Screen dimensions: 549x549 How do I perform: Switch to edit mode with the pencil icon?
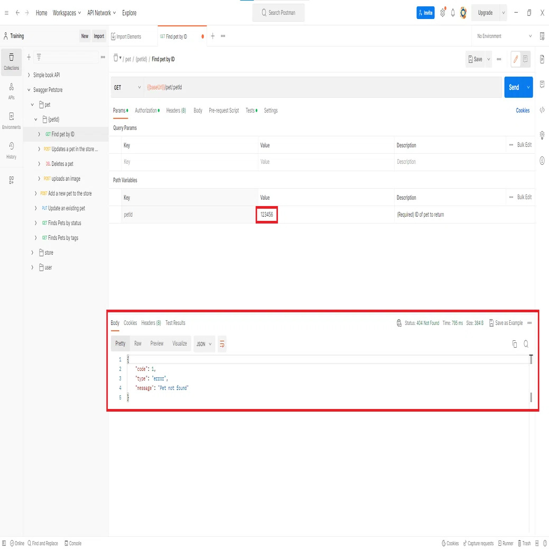pos(515,59)
